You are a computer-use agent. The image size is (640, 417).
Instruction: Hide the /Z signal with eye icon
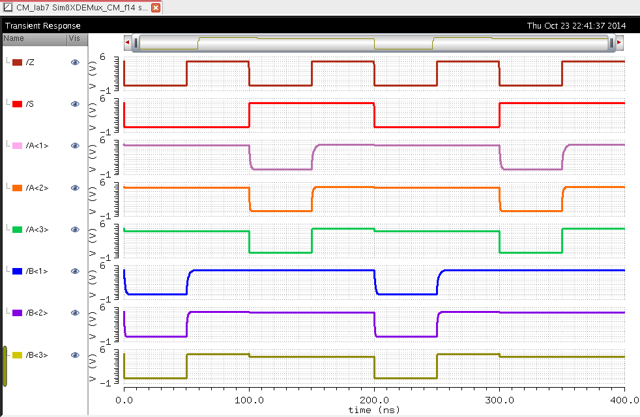coord(75,62)
